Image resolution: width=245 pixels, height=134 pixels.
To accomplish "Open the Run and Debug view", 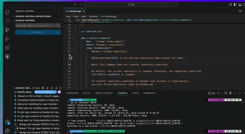I will point(7,39).
